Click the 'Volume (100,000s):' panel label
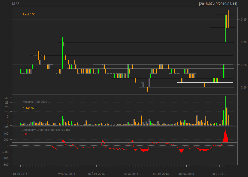 36,102
